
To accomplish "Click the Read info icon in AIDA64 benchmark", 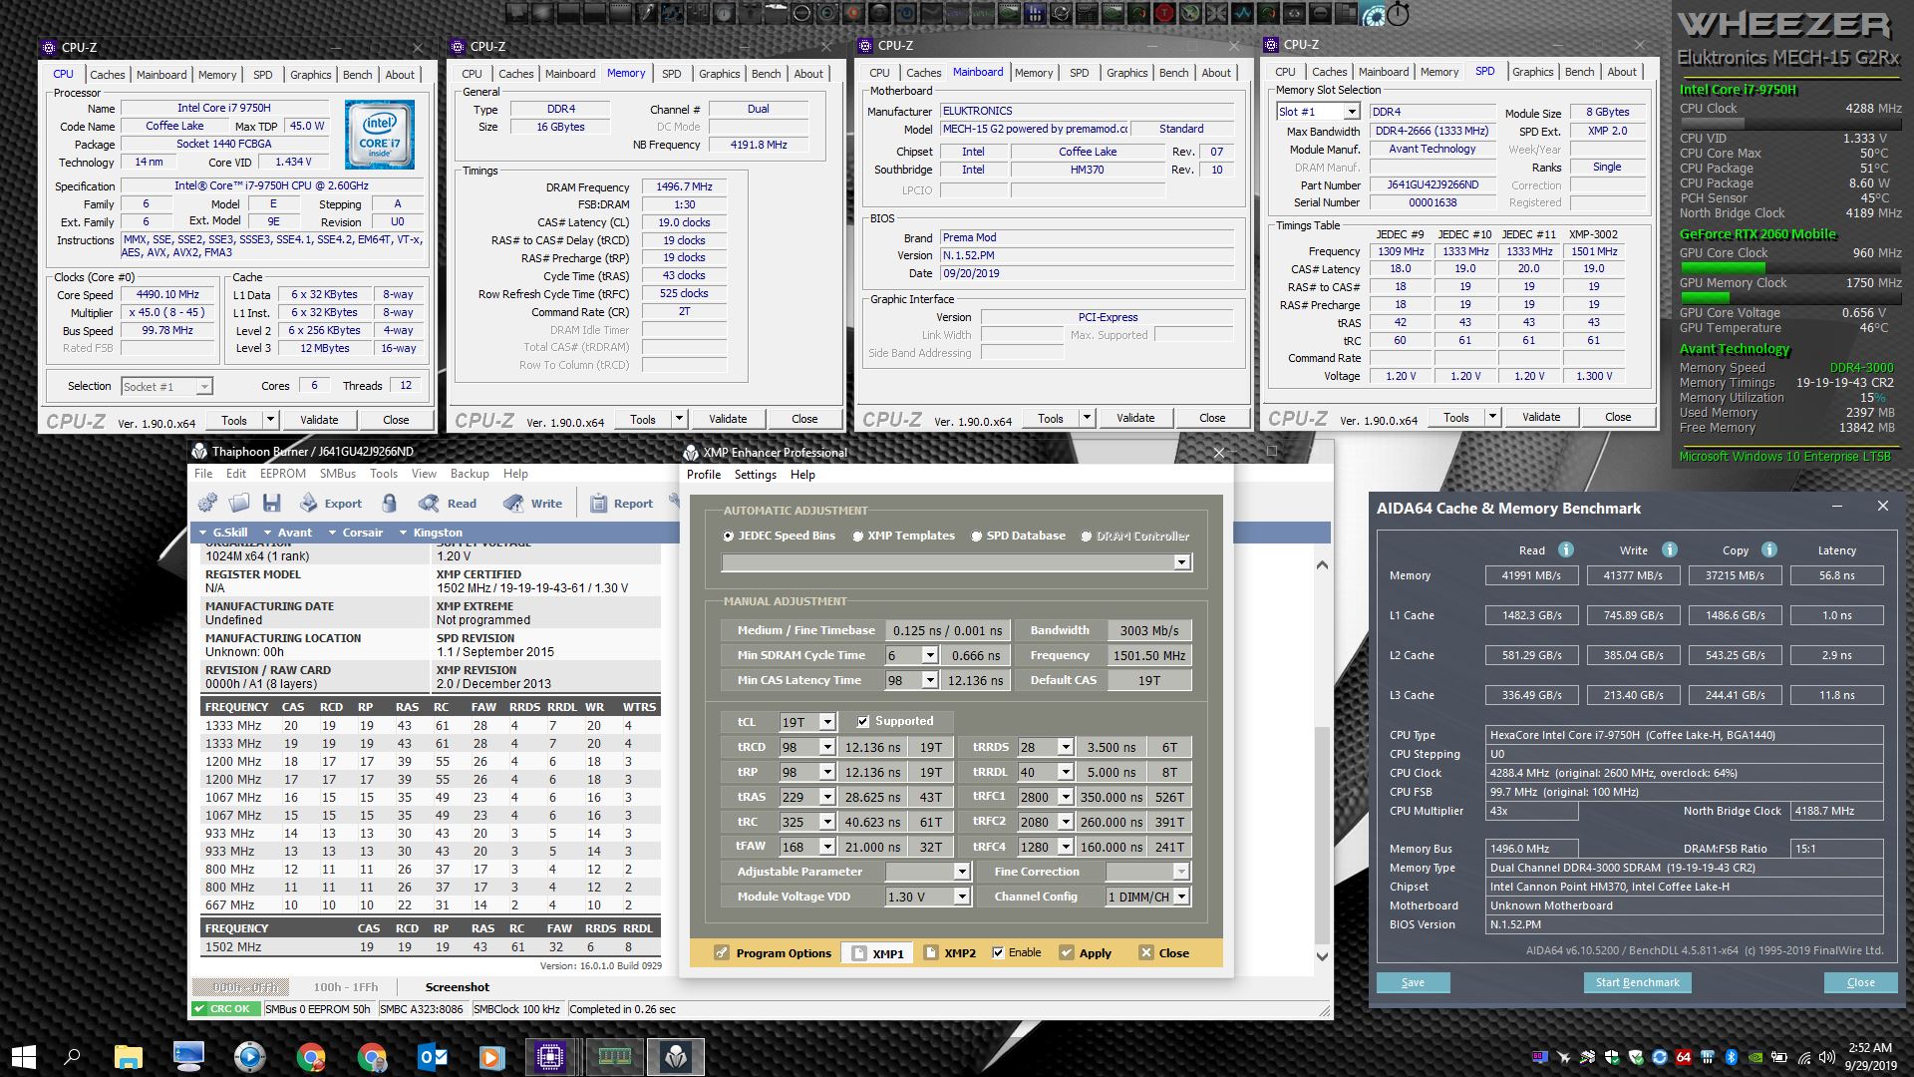I will (x=1565, y=549).
